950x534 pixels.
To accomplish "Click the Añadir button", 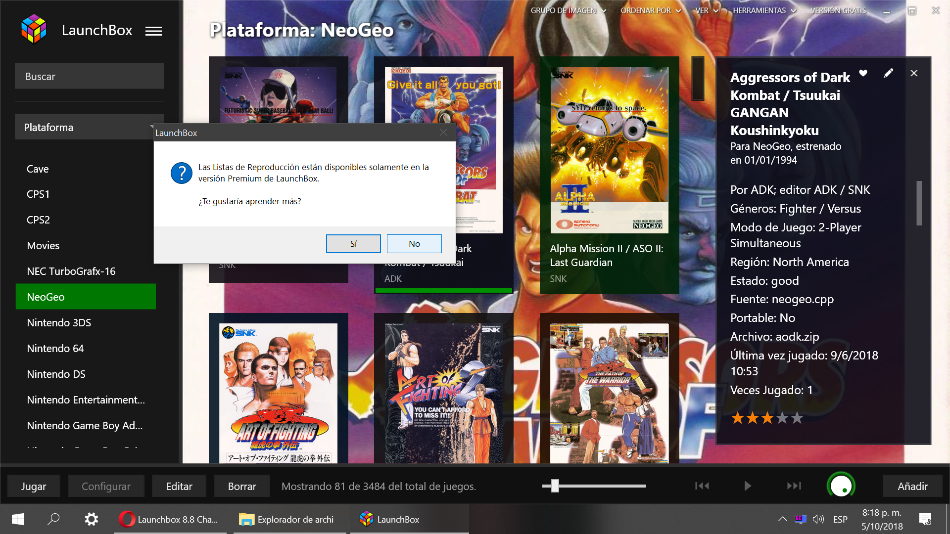I will pyautogui.click(x=913, y=486).
